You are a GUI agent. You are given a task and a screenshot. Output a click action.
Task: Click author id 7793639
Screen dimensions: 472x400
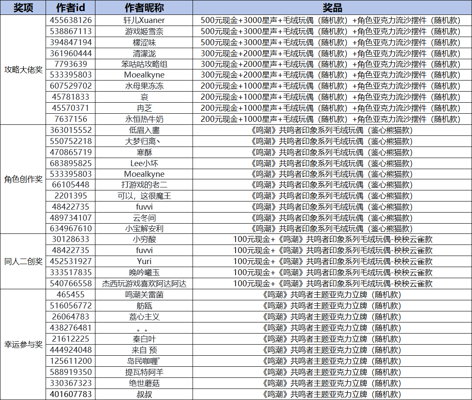tap(71, 64)
